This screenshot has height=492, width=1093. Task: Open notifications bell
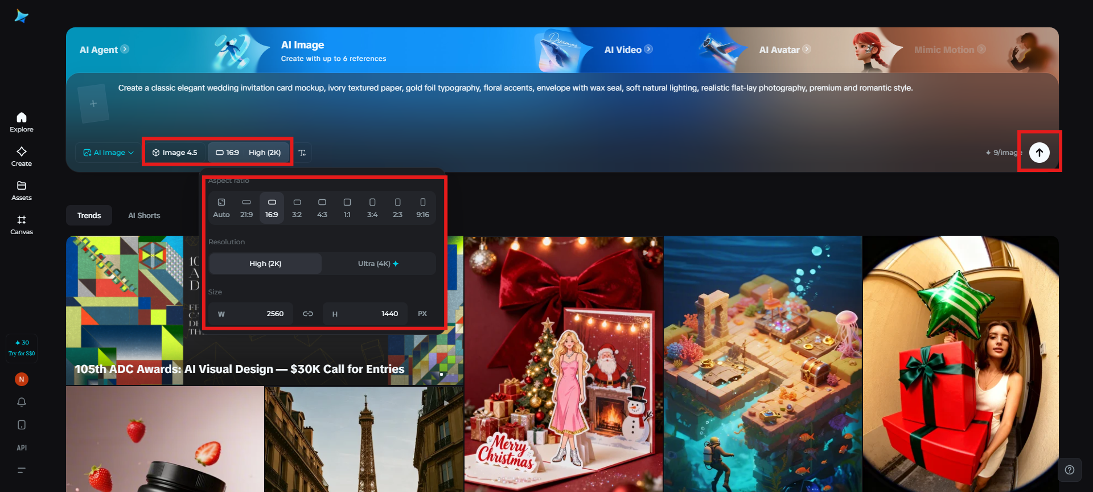coord(22,402)
